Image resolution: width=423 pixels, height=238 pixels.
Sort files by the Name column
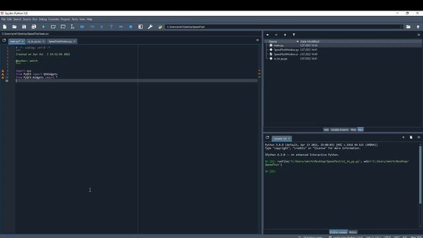[x=283, y=41]
